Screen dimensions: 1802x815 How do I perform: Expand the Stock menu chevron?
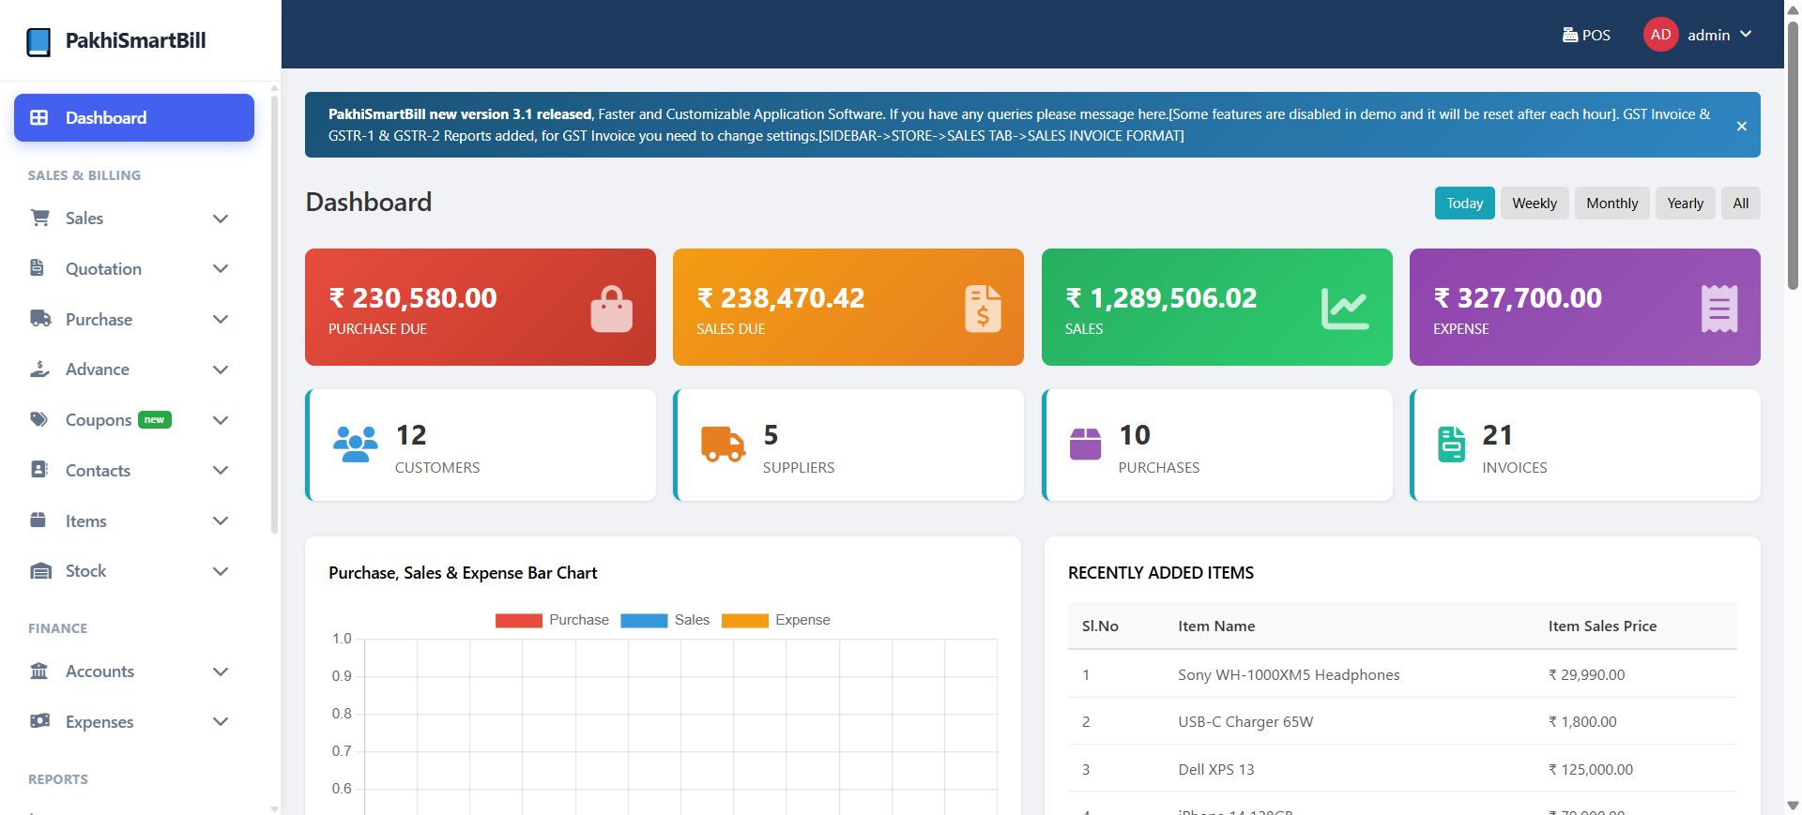coord(221,571)
